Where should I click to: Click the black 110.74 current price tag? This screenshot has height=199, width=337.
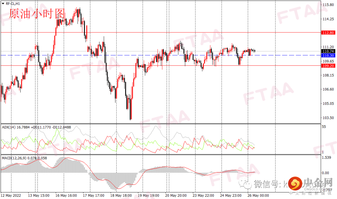click(x=328, y=51)
